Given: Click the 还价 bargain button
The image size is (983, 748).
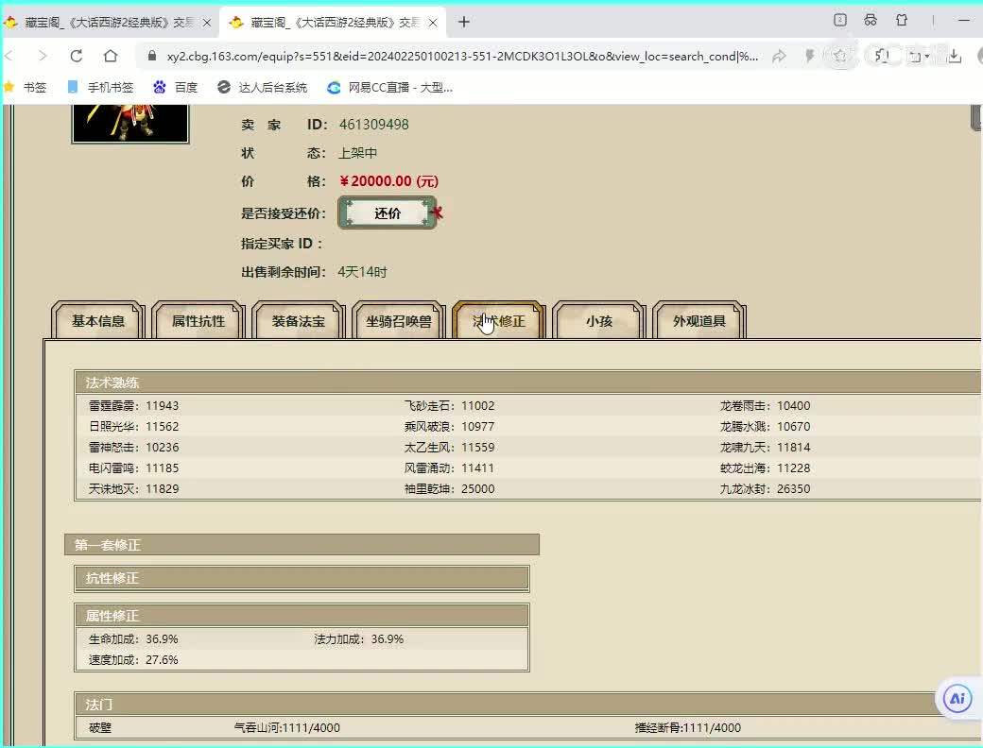Looking at the screenshot, I should point(388,213).
